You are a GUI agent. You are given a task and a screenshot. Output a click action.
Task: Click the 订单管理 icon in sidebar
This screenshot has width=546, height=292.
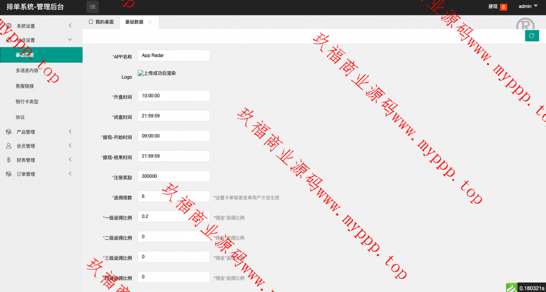point(9,174)
